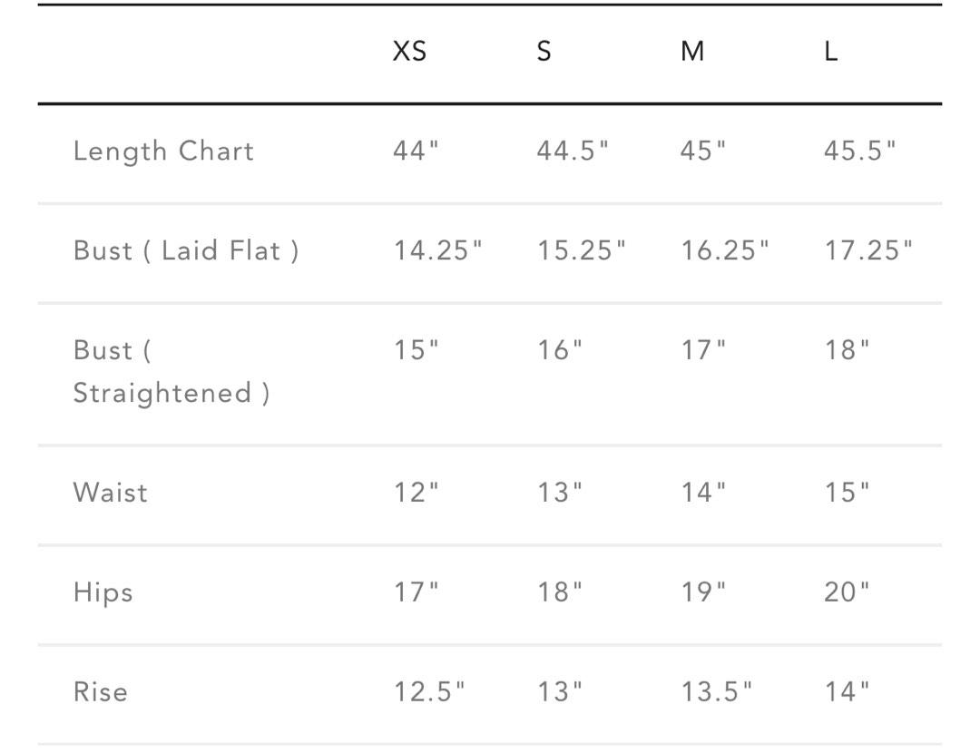
Task: Select the 45.5" length value for size L
Action: point(859,151)
